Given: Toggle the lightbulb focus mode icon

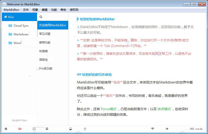Looking at the screenshot, I should (x=85, y=129).
